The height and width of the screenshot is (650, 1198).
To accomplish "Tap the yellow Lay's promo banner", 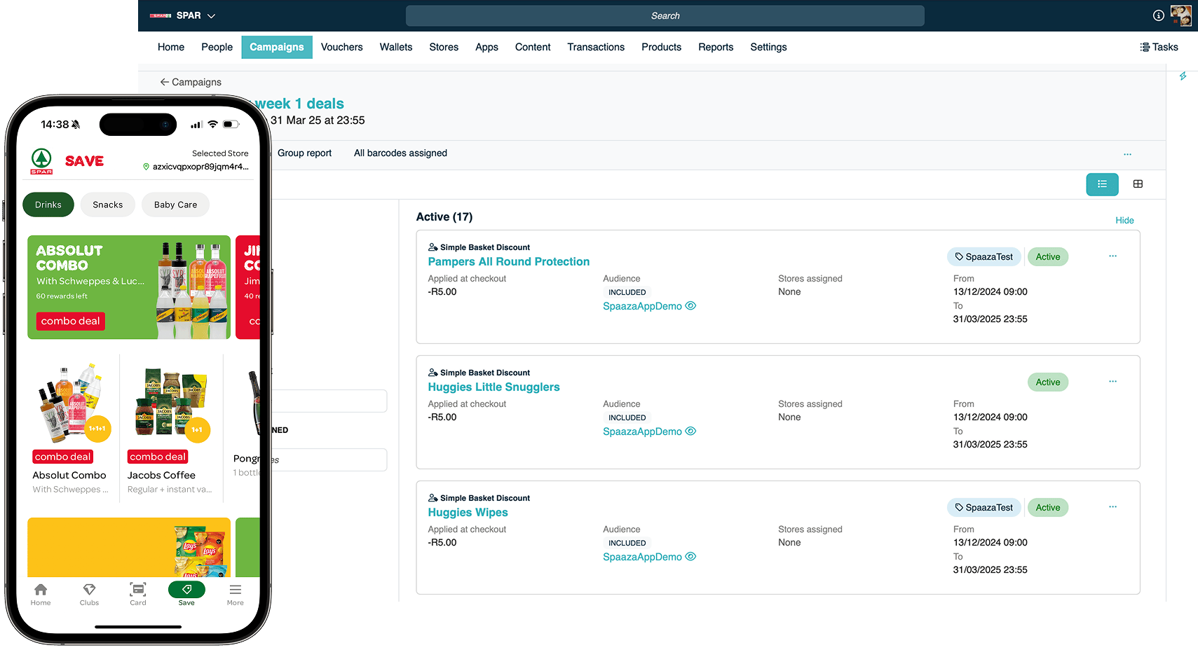I will pyautogui.click(x=129, y=547).
